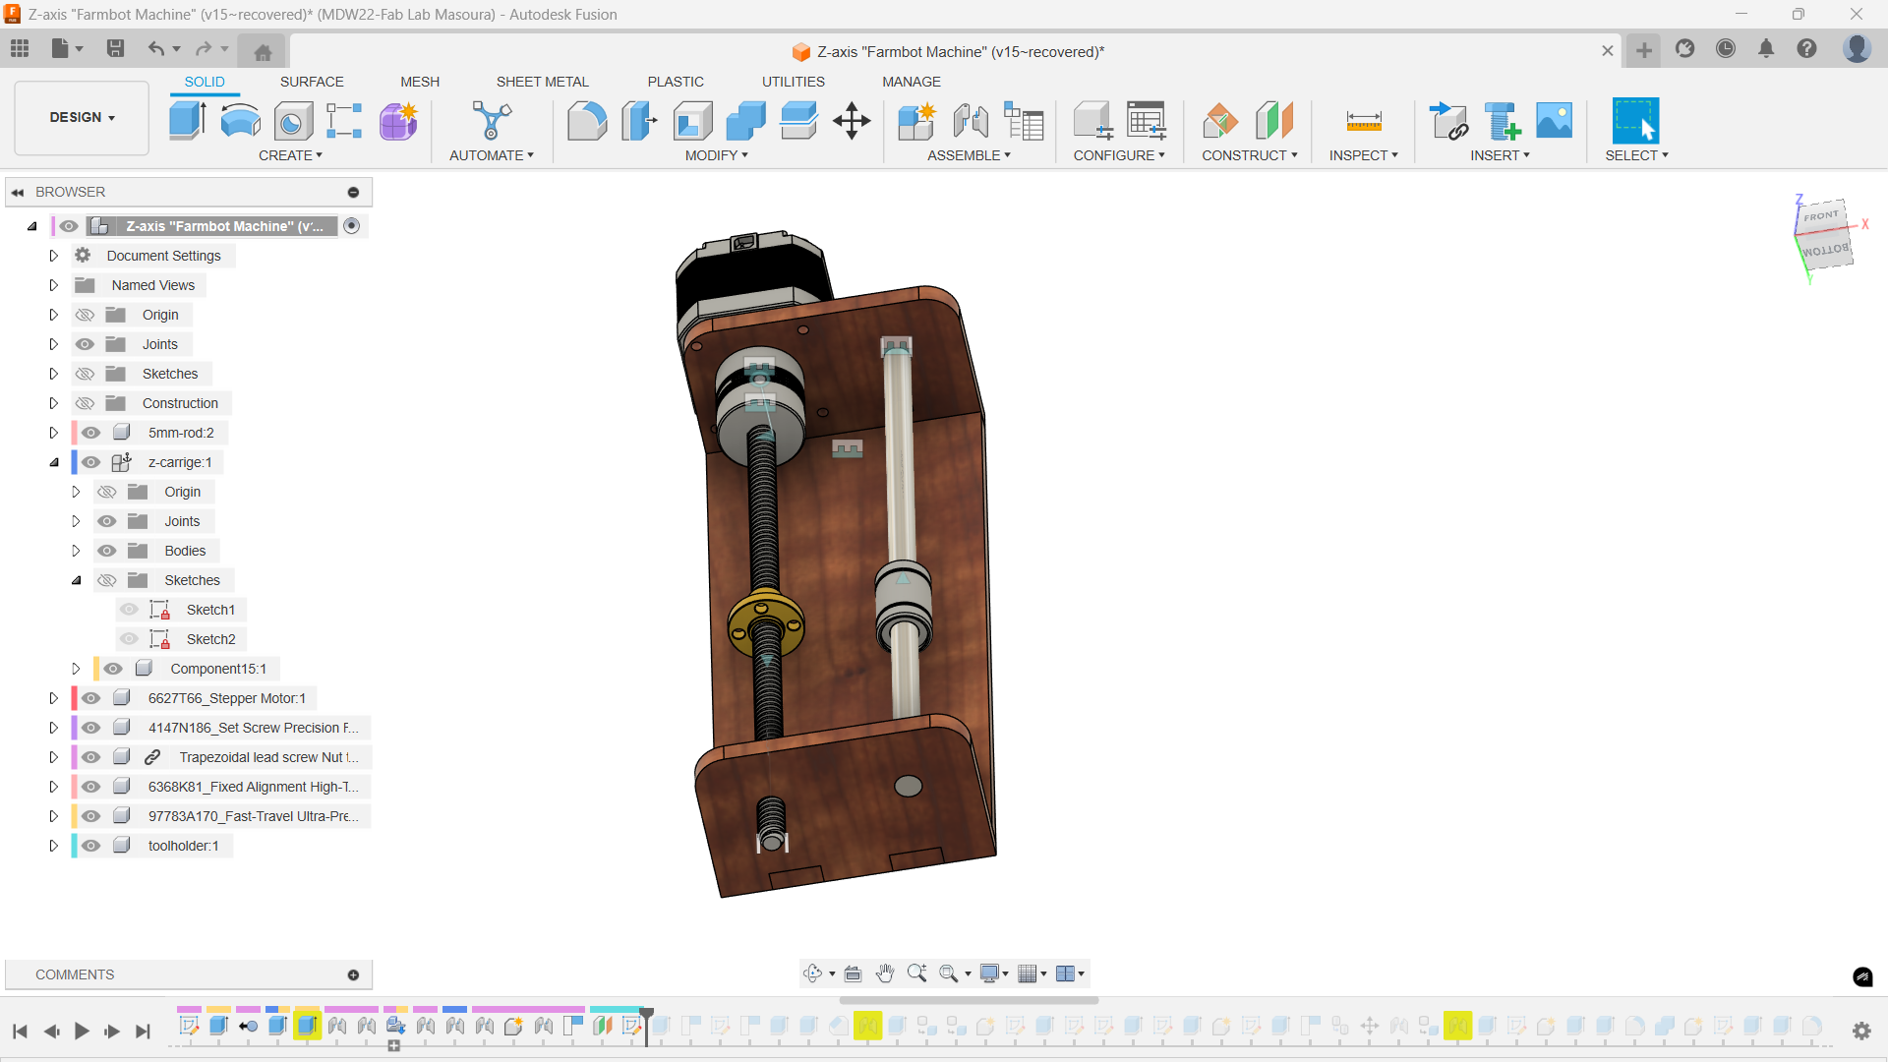Viewport: 1888px width, 1062px height.
Task: Toggle visibility of top-level Joints folder
Action: pos(86,344)
